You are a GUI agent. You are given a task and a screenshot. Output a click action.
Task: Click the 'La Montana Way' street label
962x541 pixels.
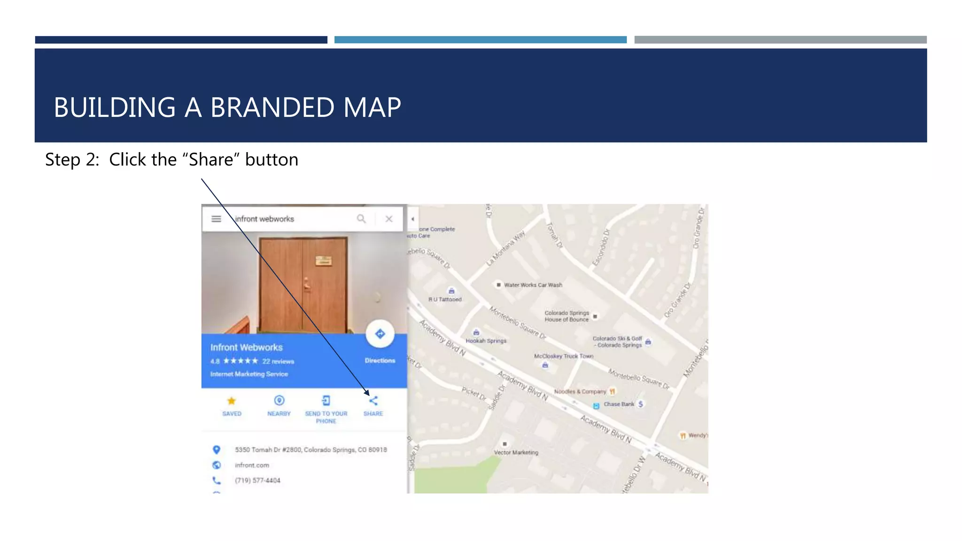(x=505, y=249)
